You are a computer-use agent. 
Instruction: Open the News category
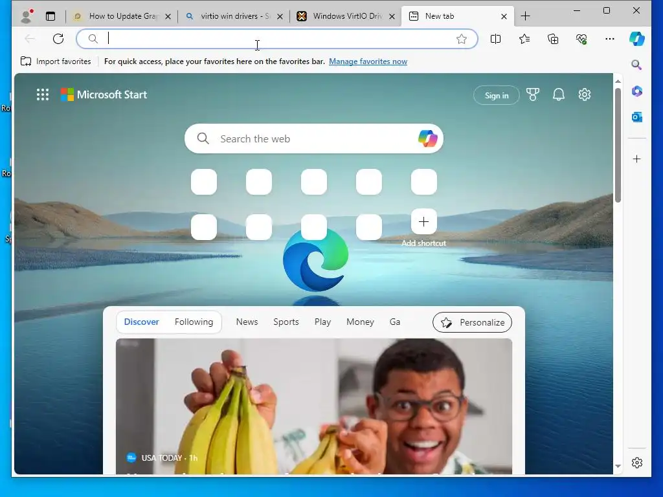pos(247,322)
